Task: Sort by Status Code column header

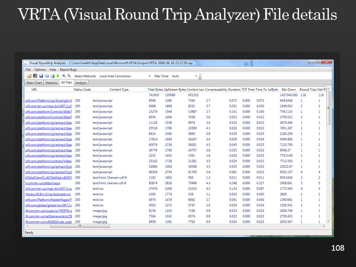Action: pyautogui.click(x=82, y=89)
